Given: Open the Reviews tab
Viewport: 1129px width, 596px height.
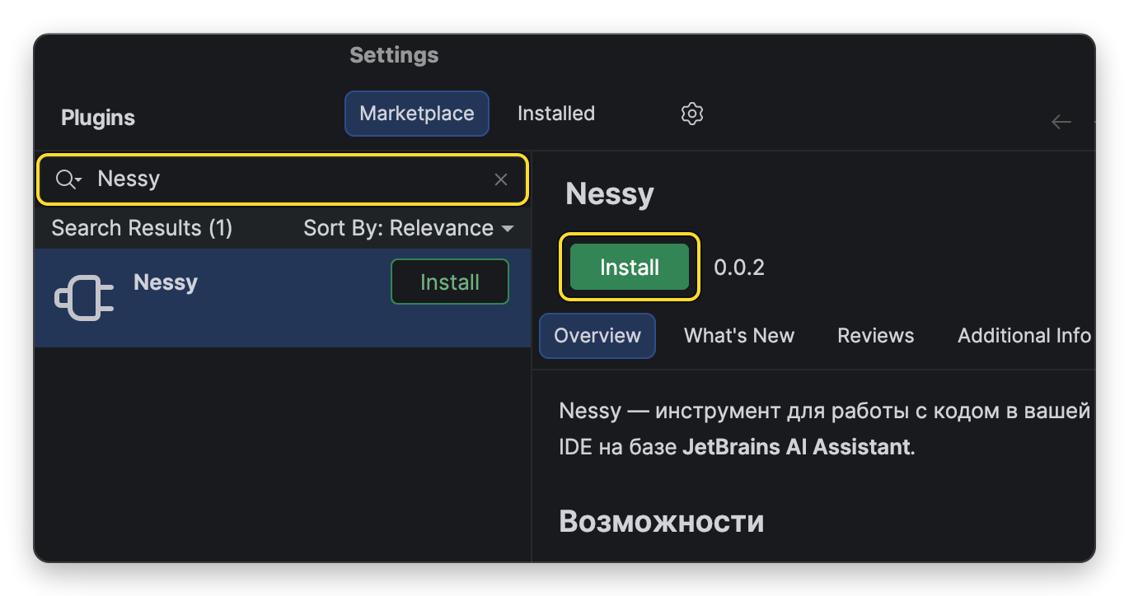Looking at the screenshot, I should pyautogui.click(x=876, y=336).
